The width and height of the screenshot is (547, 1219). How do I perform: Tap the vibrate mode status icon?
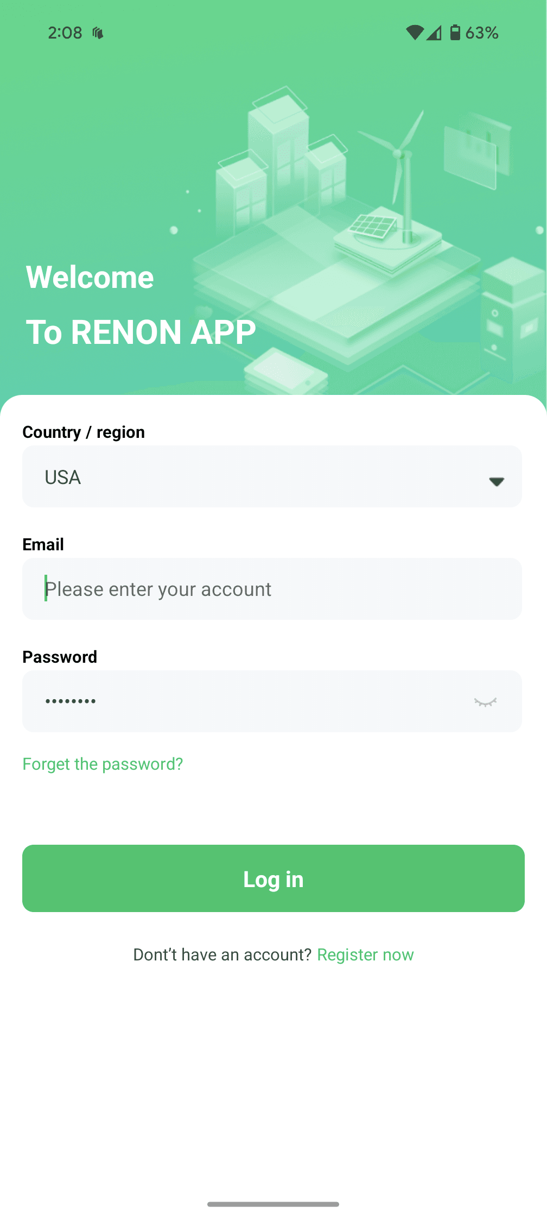(x=98, y=33)
